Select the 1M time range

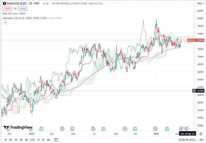tap(16, 140)
